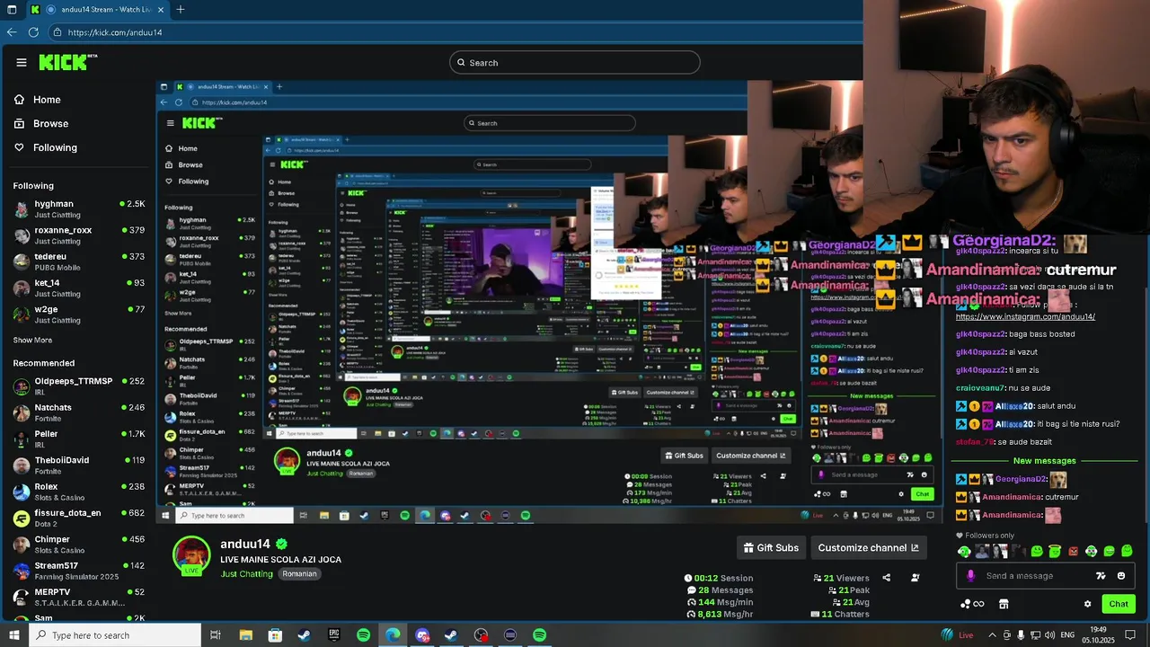This screenshot has width=1150, height=647.
Task: Open ket_14 channel in the sidebar
Action: pos(79,288)
